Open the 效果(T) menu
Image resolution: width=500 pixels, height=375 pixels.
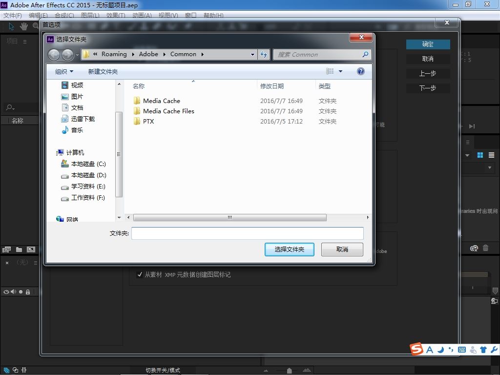116,15
